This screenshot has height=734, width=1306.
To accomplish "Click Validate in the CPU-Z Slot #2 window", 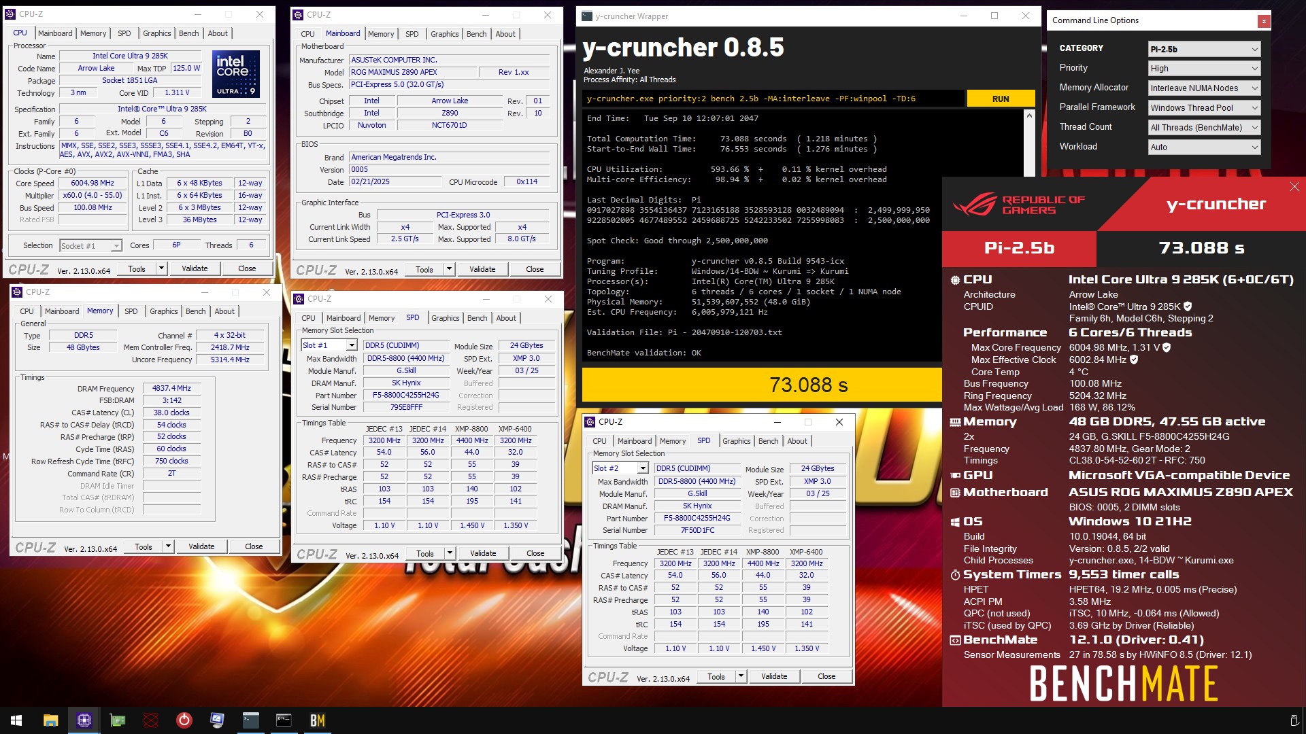I will click(774, 676).
